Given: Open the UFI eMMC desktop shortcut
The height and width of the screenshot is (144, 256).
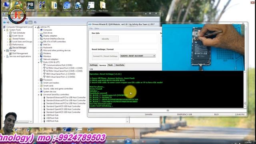Looking at the screenshot, I should click(91, 6).
